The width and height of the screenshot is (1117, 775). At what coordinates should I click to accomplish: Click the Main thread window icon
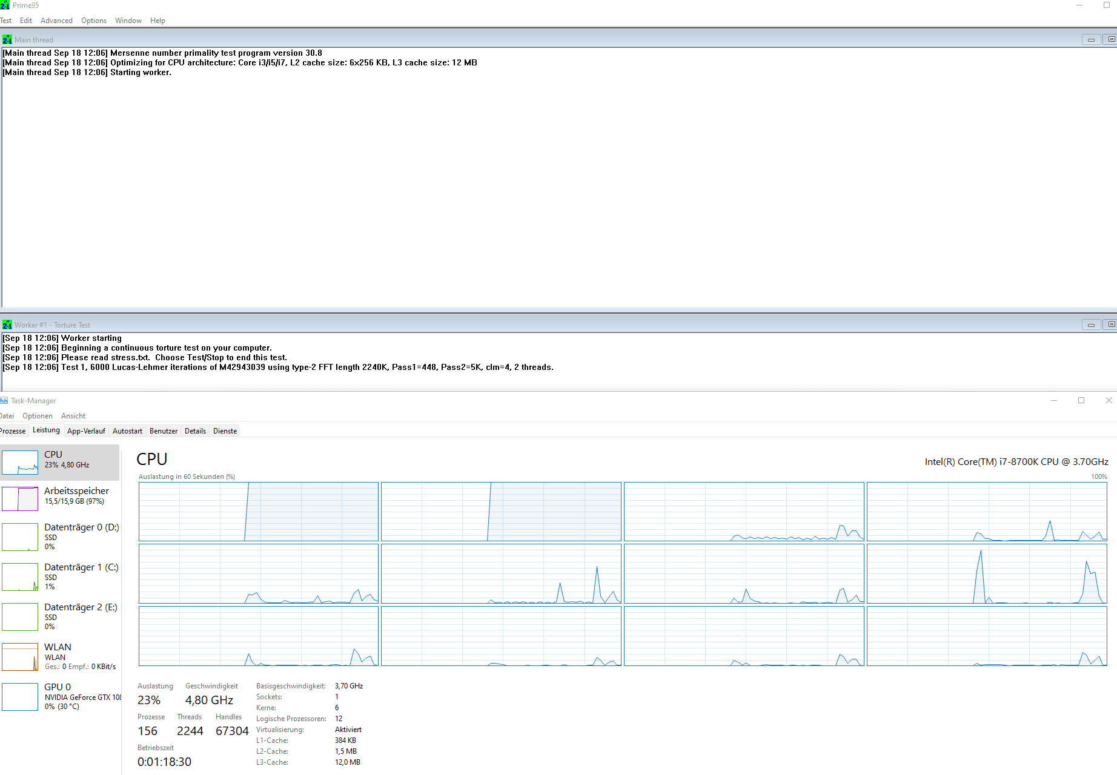click(x=7, y=39)
